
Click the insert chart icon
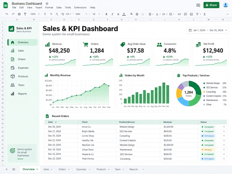[x=191, y=14]
